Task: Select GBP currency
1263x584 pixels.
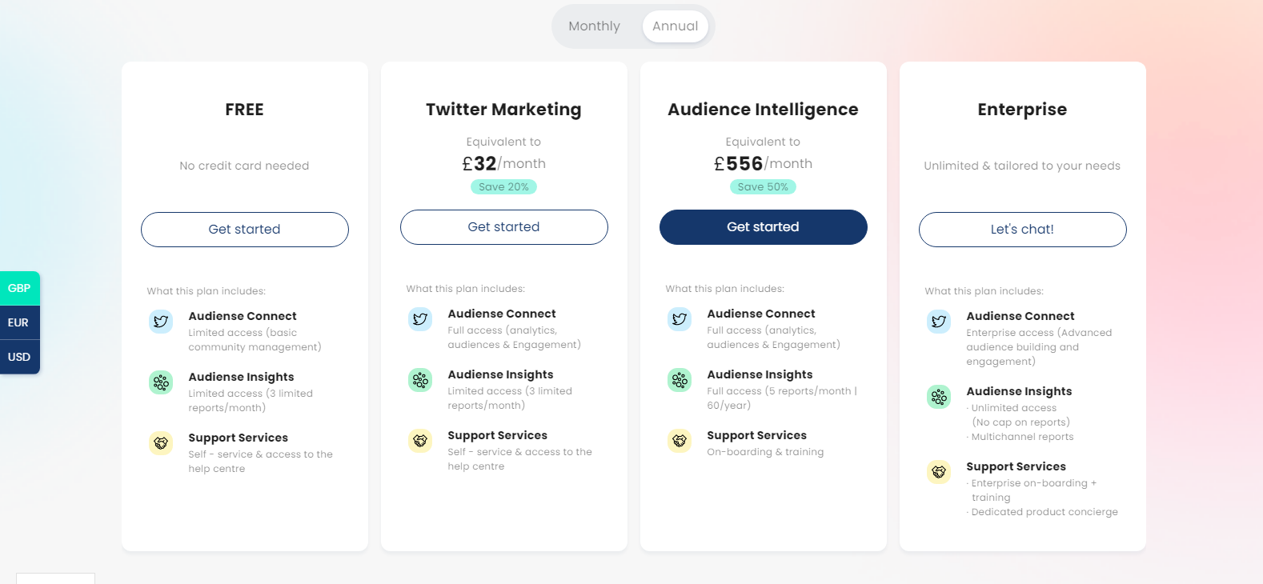Action: (x=19, y=288)
